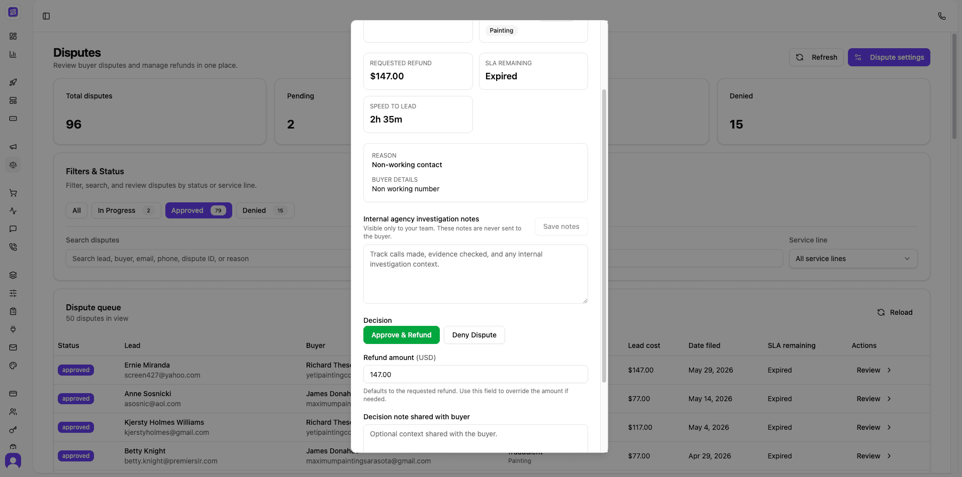Screen dimensions: 962x477
Task: Click the SLA remaining column header
Action: click(x=791, y=345)
